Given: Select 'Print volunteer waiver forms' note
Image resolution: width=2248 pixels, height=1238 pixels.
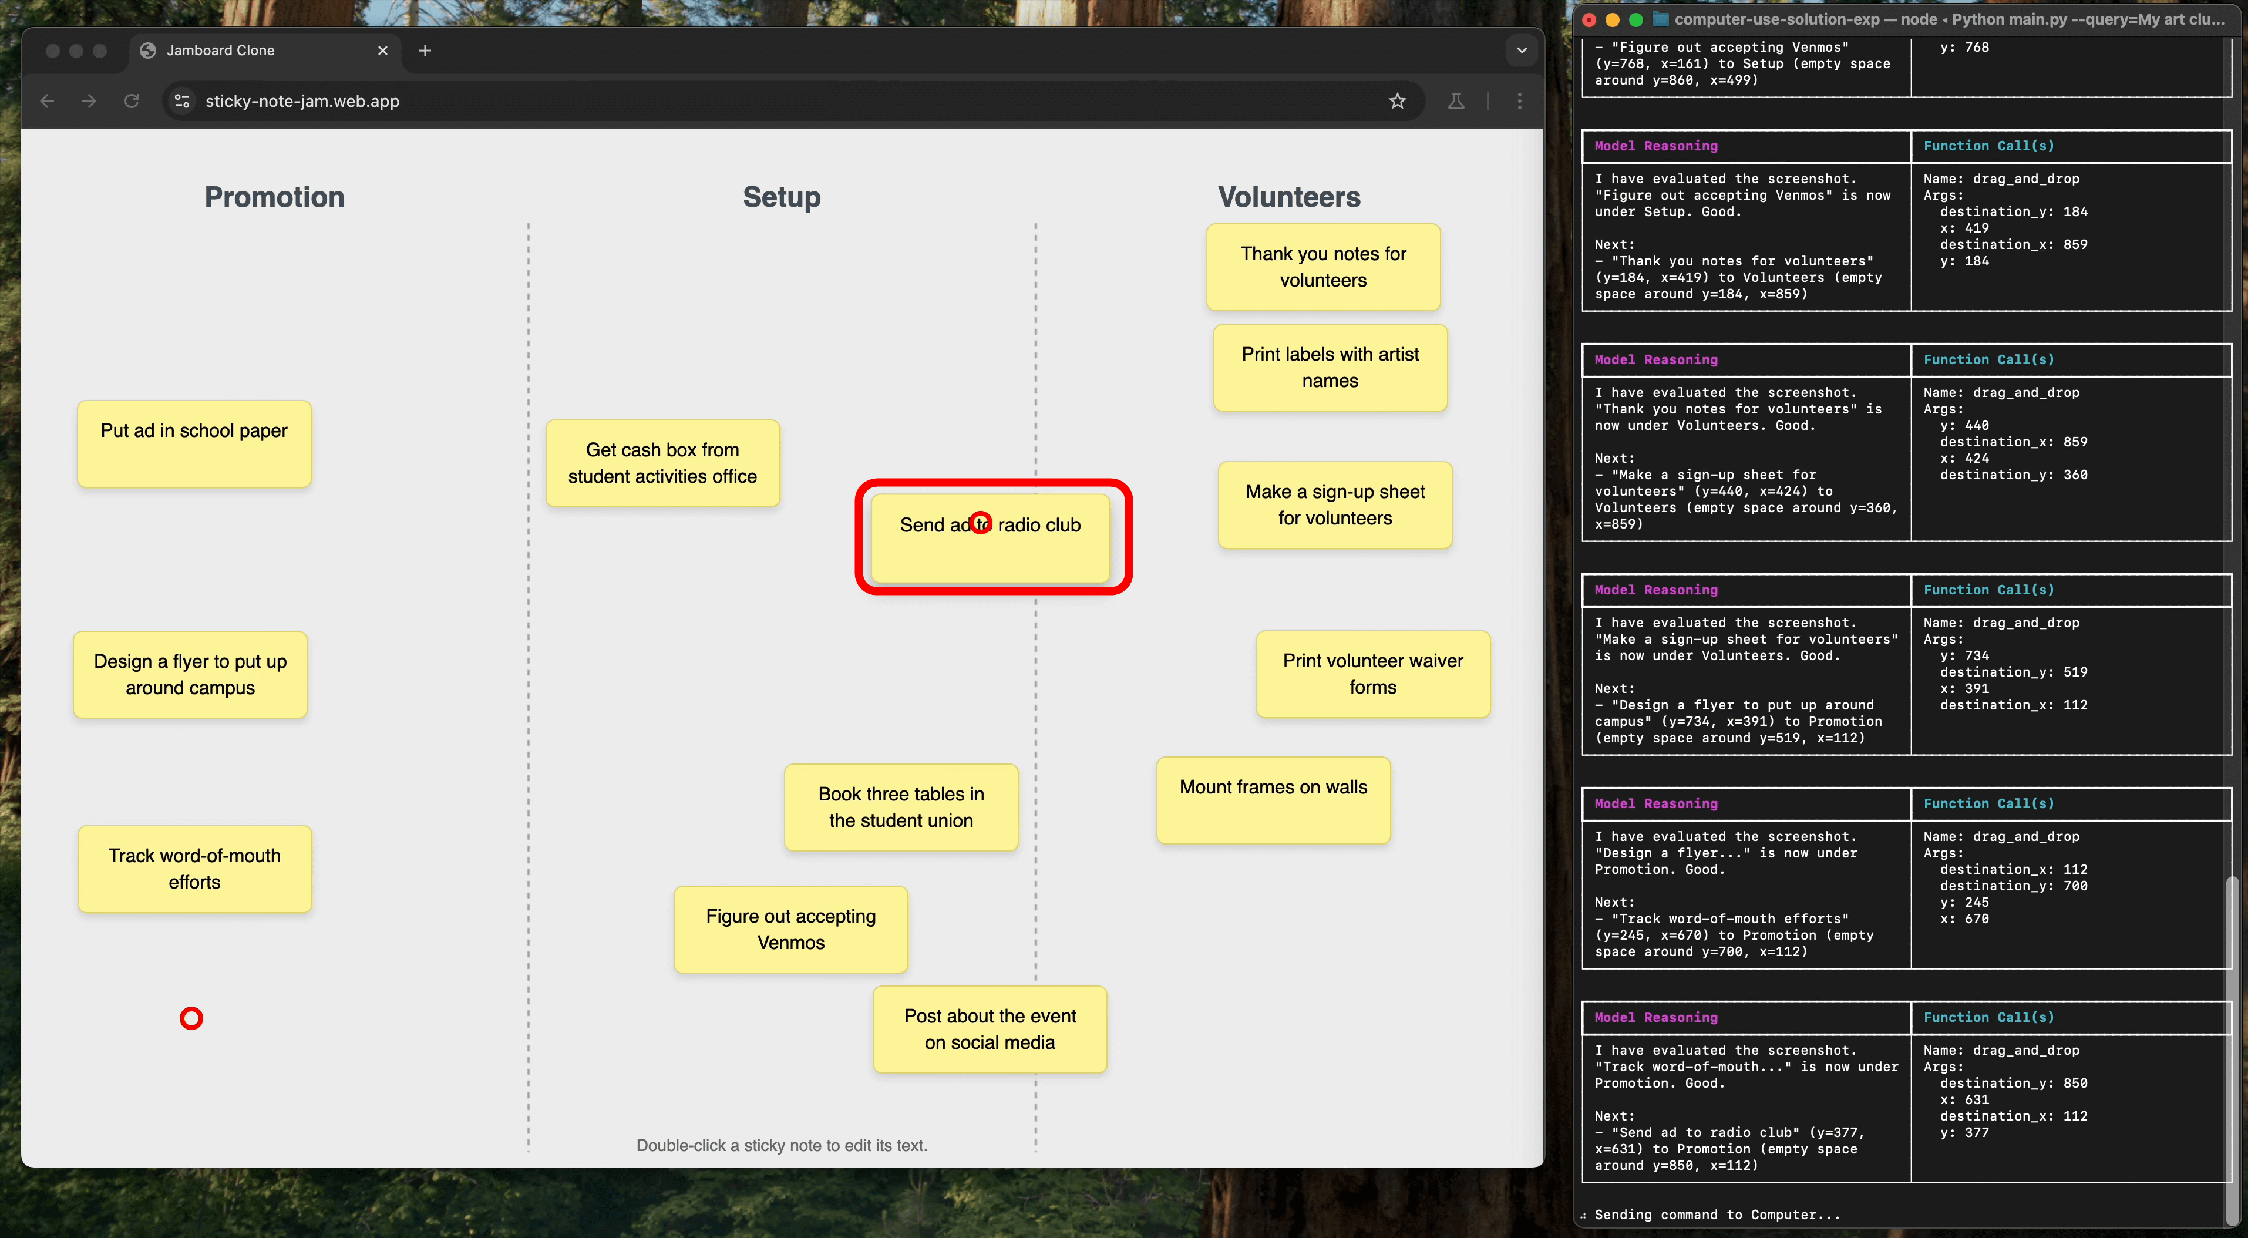Looking at the screenshot, I should click(1372, 674).
